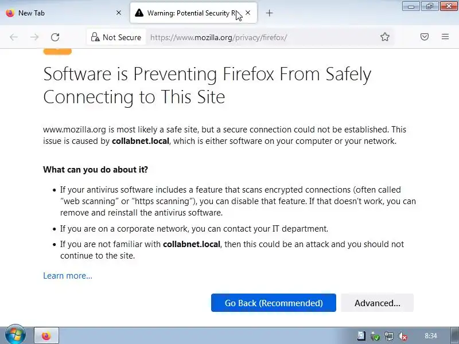Open the Firefox application menu
Screen dimensions: 459x344
(445, 37)
